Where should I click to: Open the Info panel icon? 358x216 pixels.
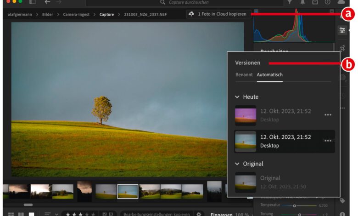point(342,214)
